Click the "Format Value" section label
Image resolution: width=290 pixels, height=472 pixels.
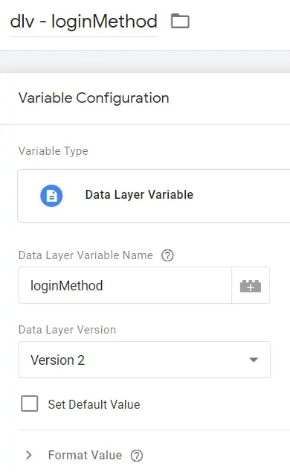[x=85, y=455]
